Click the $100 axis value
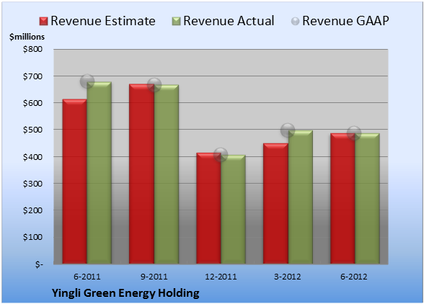Screen dimensions: 424x304 point(32,237)
